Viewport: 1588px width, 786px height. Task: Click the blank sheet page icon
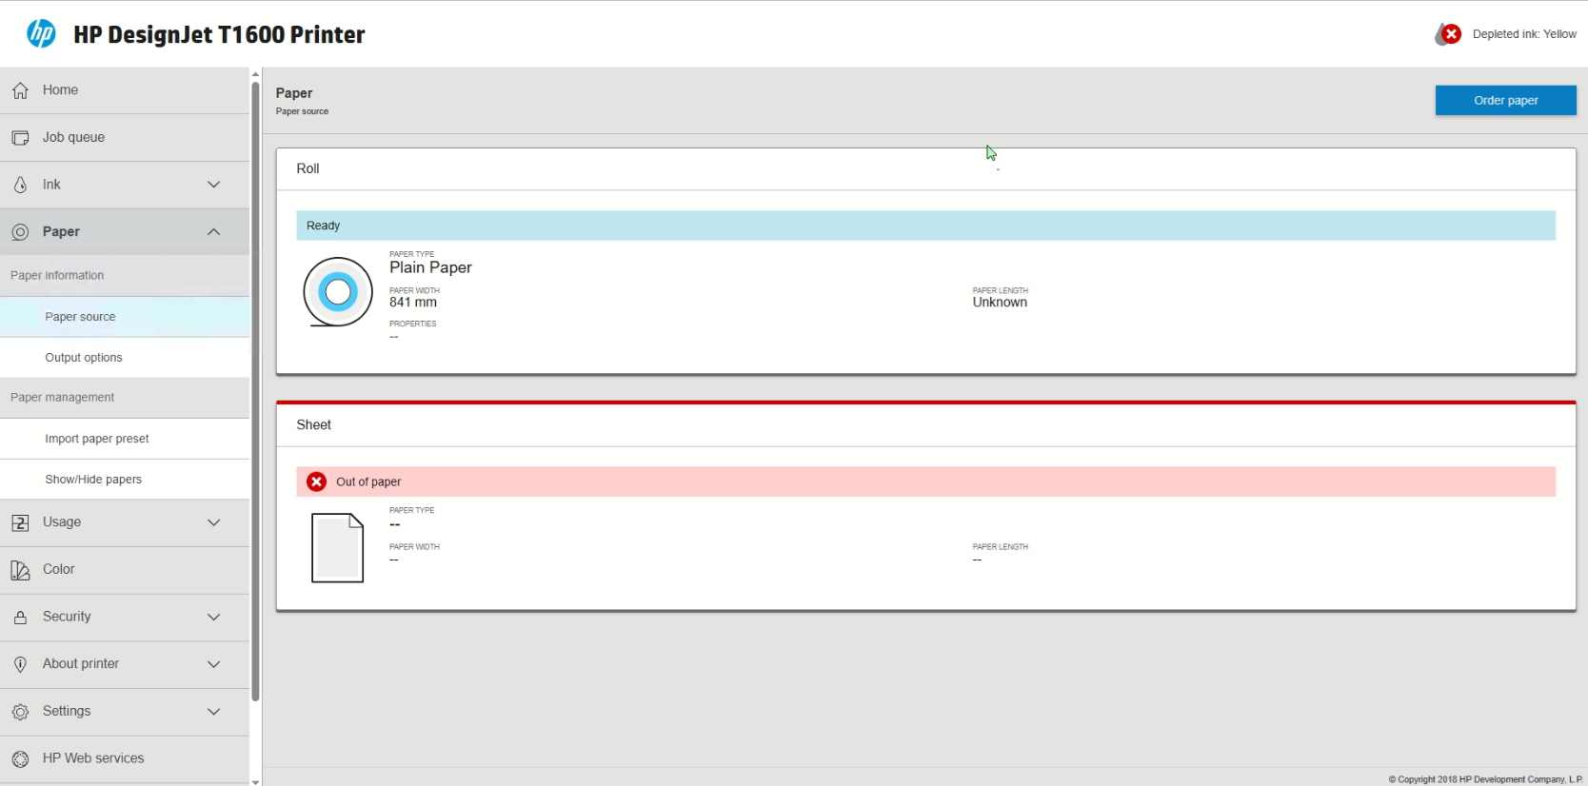pos(337,547)
